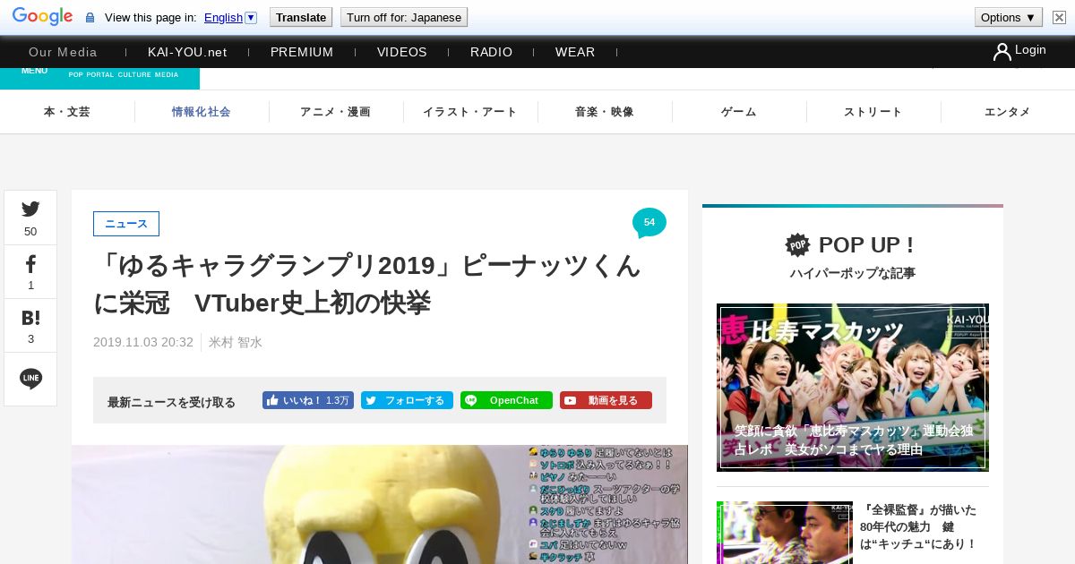Click the ニュース category tag
The height and width of the screenshot is (564, 1075).
126,224
